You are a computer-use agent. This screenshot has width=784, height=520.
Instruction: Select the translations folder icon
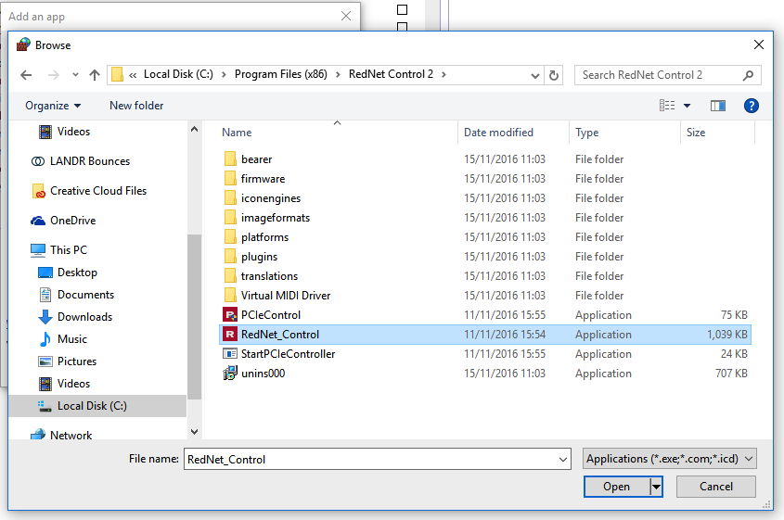click(230, 276)
